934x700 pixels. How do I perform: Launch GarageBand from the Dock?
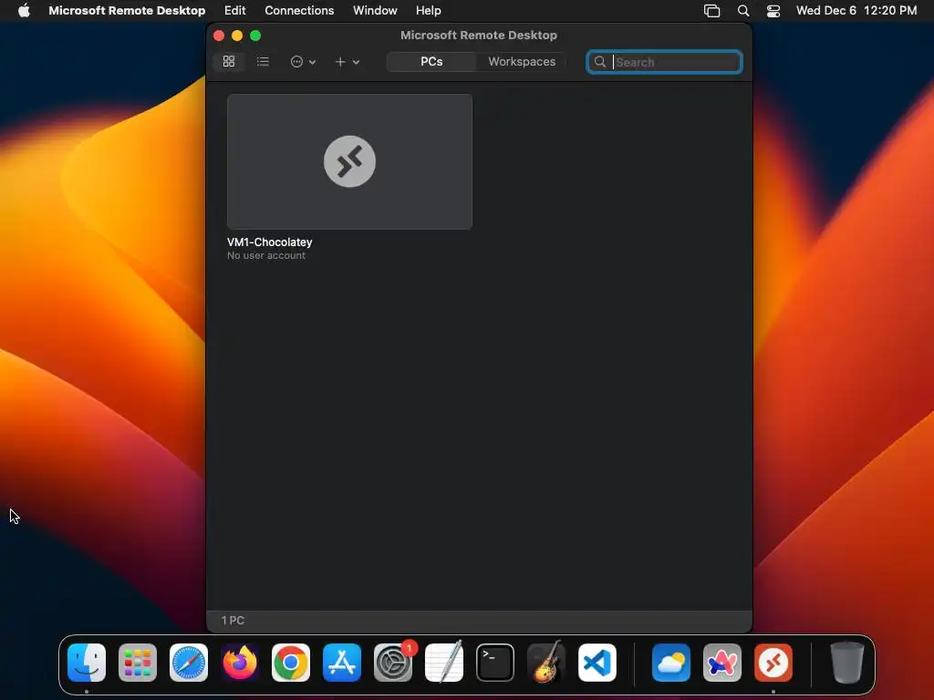(546, 663)
